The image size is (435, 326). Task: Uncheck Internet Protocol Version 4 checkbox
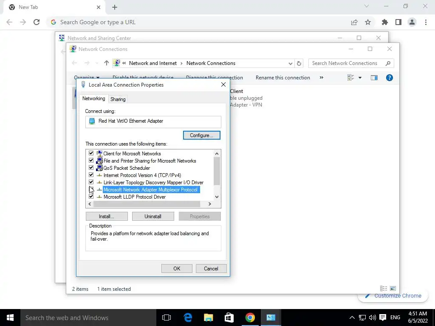click(x=91, y=174)
